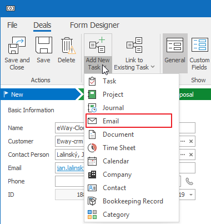Click the eWay-CRM title bar logo
This screenshot has height=224, width=211.
tap(11, 8)
